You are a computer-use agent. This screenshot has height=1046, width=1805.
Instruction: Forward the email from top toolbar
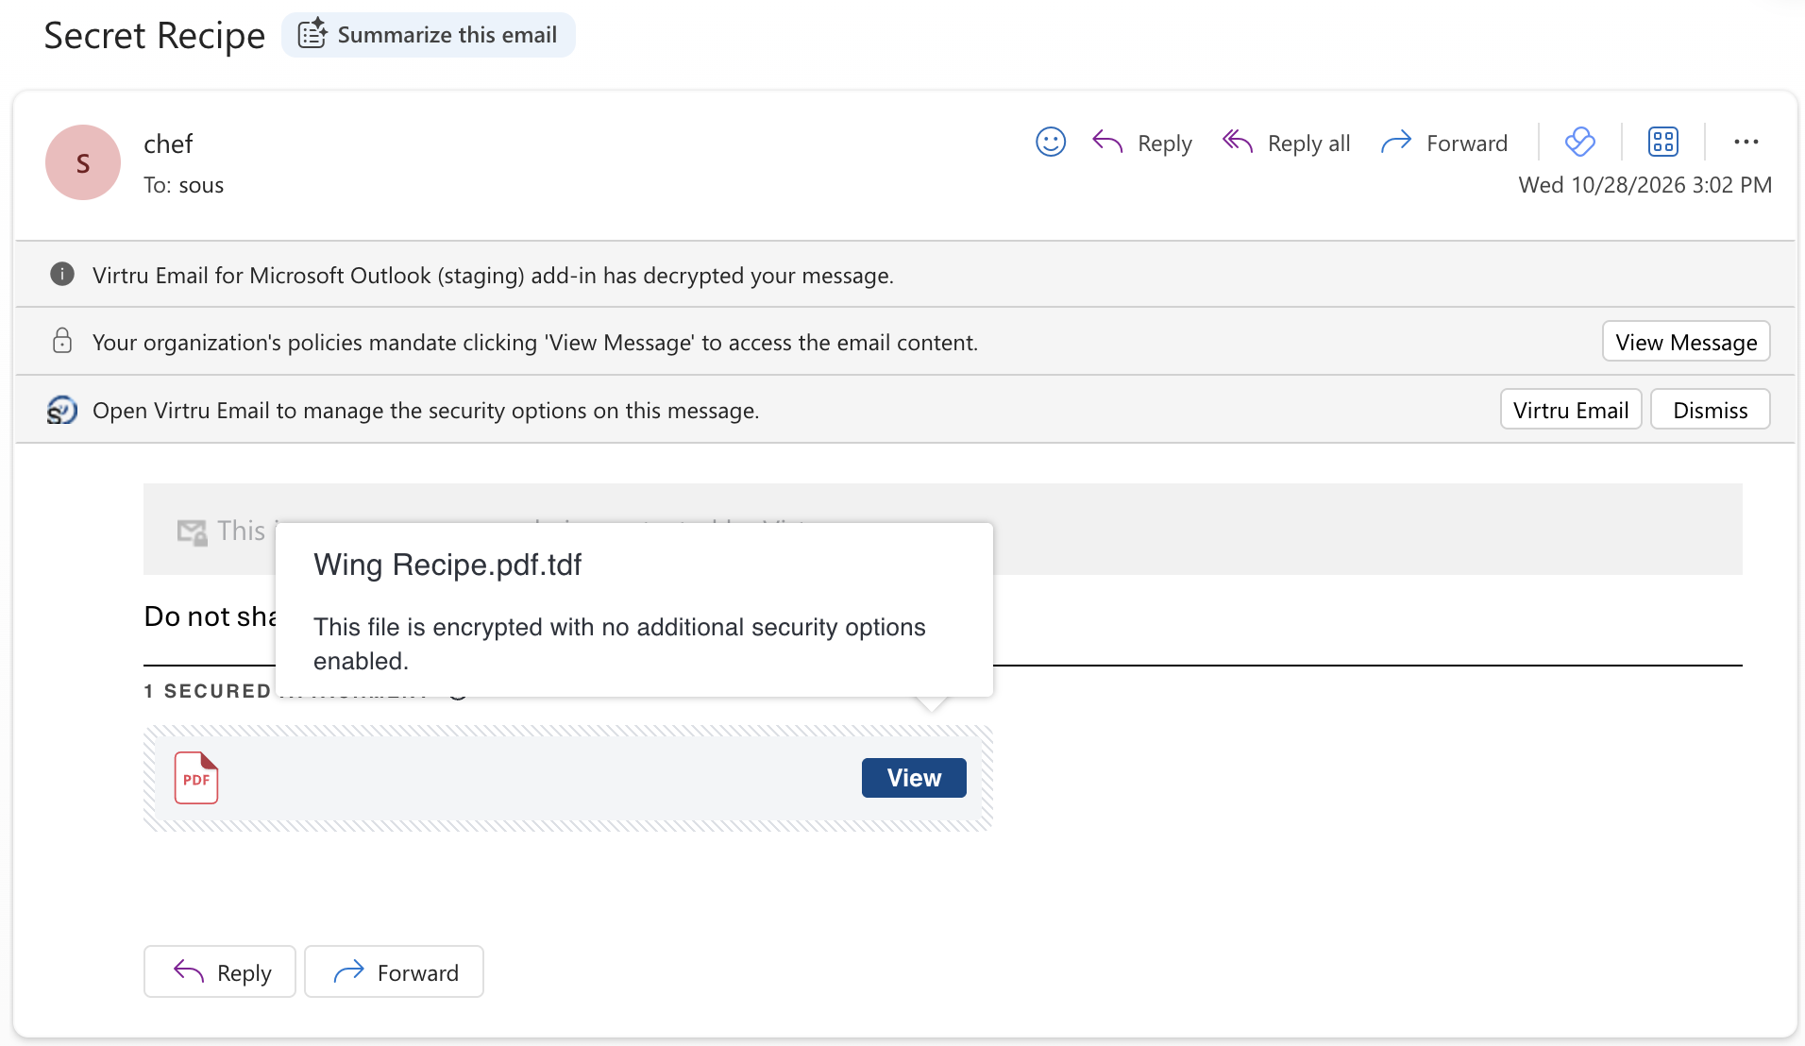(x=1444, y=143)
